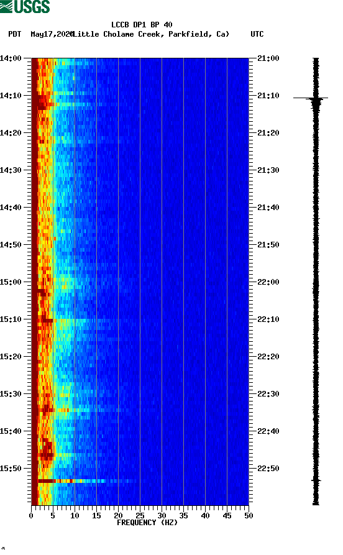Image resolution: width=343 pixels, height=555 pixels.
Task: Click the '21:40' UTC time label
Action: [268, 208]
